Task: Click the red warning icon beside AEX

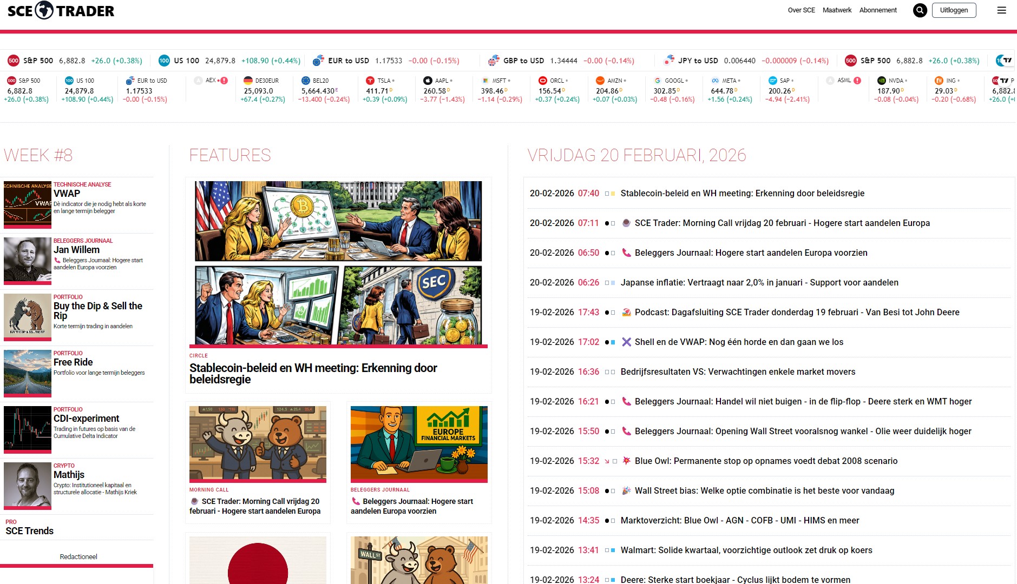Action: coord(224,81)
